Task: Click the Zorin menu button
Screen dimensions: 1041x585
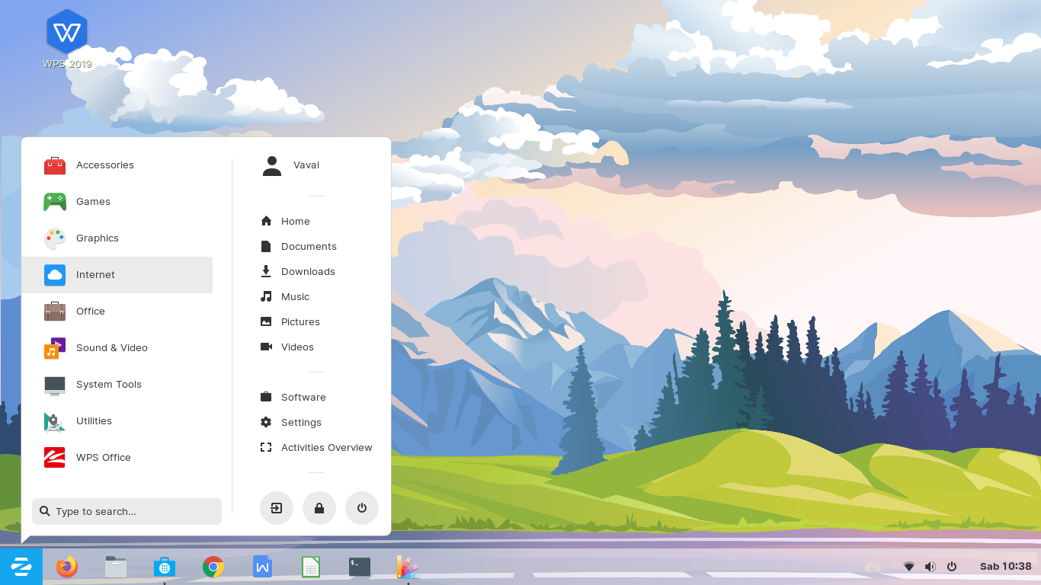Action: point(22,566)
